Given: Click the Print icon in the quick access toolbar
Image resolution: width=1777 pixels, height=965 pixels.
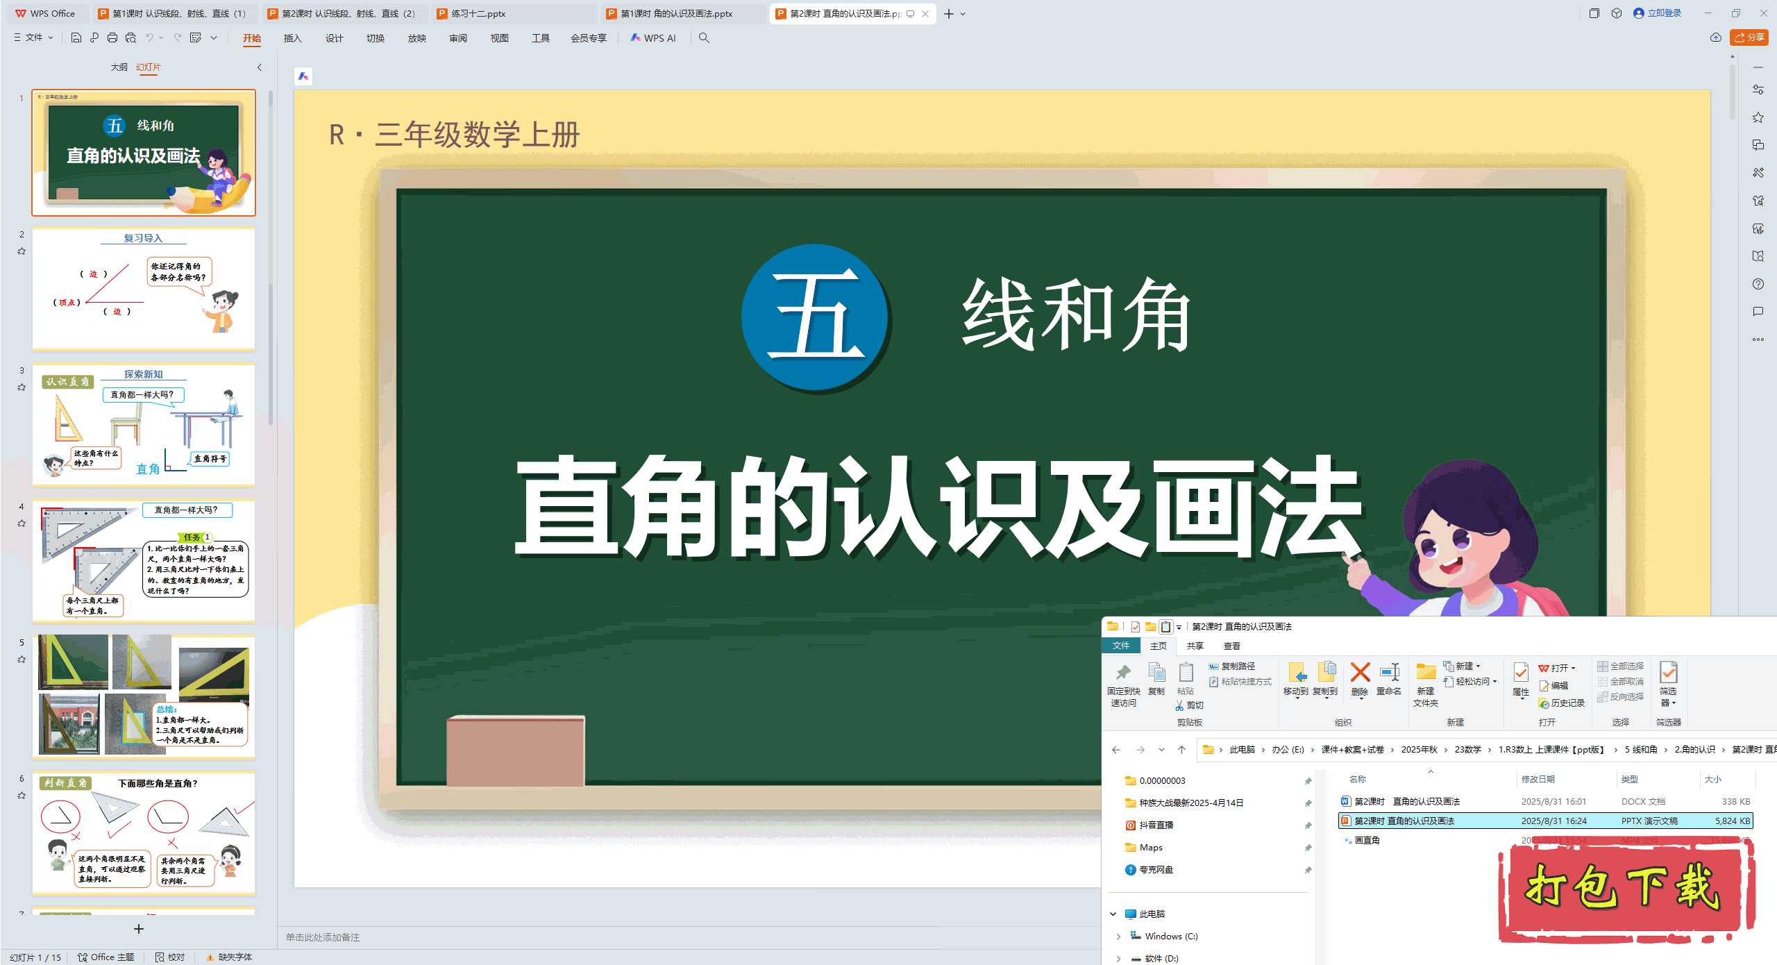Looking at the screenshot, I should pos(112,38).
